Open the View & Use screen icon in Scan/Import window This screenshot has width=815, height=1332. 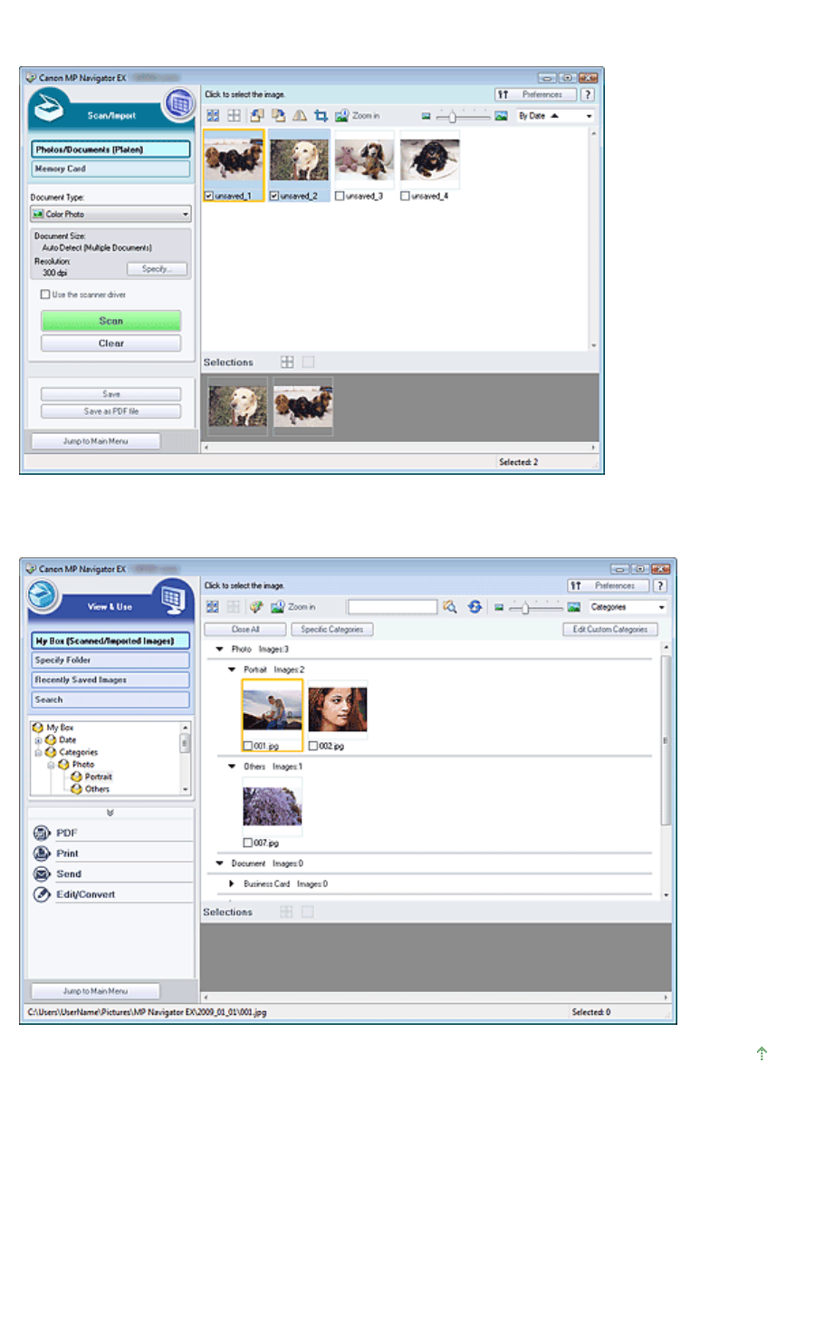(x=179, y=104)
